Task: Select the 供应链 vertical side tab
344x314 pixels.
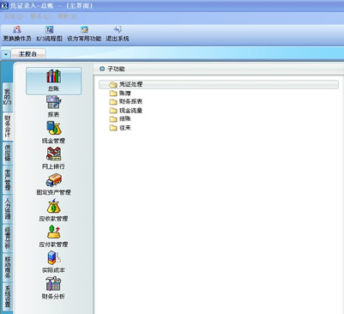Action: click(8, 153)
